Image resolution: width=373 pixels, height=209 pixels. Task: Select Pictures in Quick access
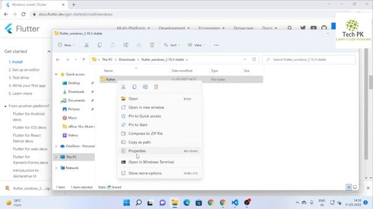(x=74, y=109)
